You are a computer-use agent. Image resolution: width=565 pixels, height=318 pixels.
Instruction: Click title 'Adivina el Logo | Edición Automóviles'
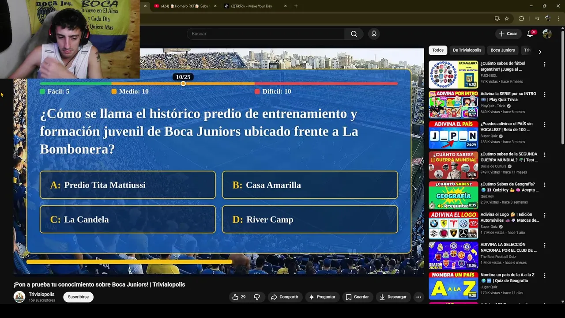coord(509,217)
